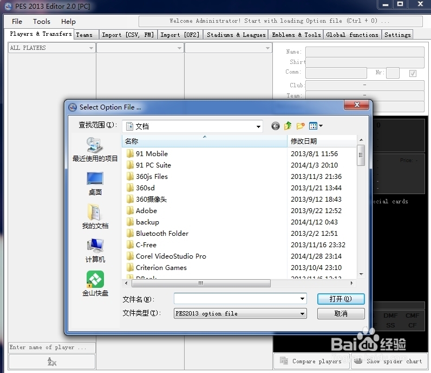Click the Welcome Administrator status message
This screenshot has height=373, width=431.
279,21
